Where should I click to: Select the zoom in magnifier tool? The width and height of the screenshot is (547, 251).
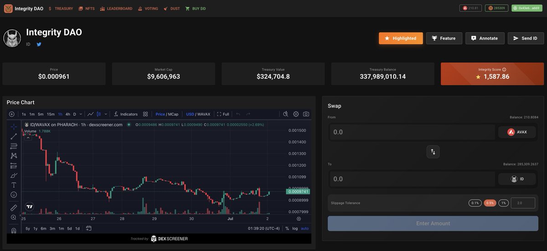pyautogui.click(x=14, y=218)
